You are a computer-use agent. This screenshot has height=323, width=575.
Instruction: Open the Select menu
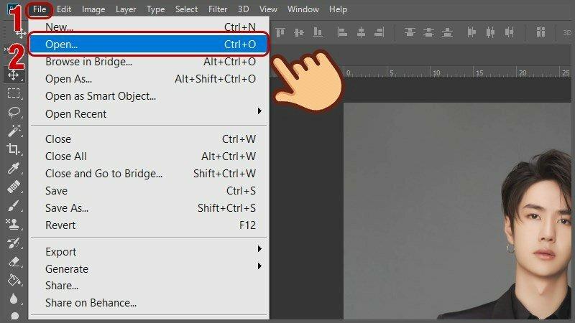coord(186,9)
